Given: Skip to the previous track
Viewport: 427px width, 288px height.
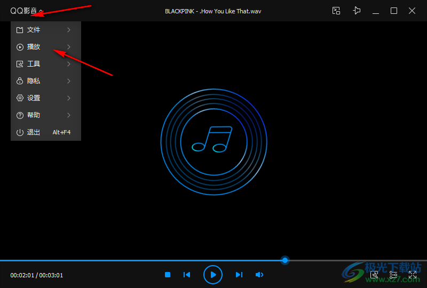Looking at the screenshot, I should click(x=187, y=275).
